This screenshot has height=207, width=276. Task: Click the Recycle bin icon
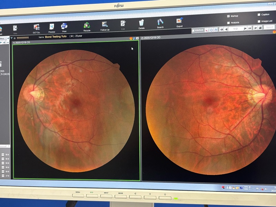point(87,25)
